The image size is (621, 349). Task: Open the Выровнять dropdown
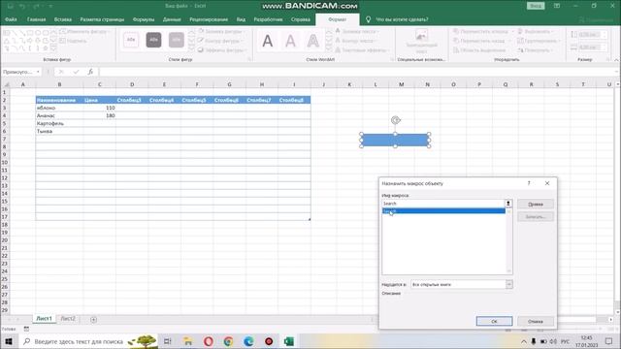[536, 31]
